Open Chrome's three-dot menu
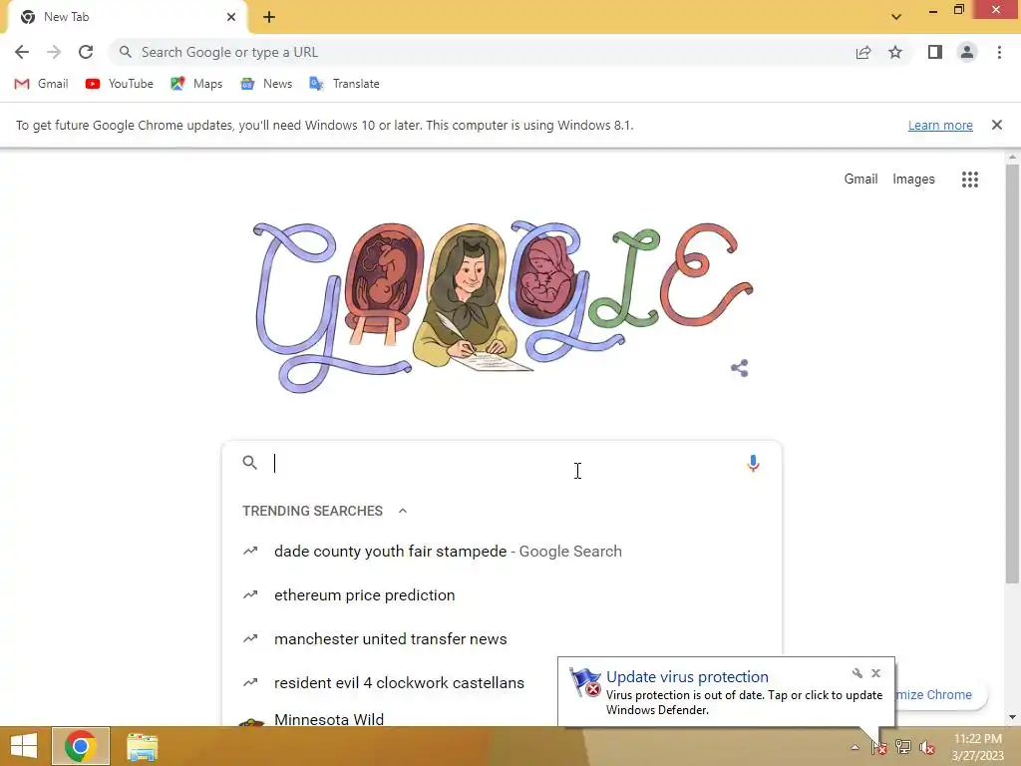The image size is (1021, 766). point(999,52)
